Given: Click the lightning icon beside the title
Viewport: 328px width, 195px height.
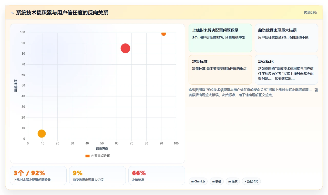Looking at the screenshot, I should (x=12, y=13).
